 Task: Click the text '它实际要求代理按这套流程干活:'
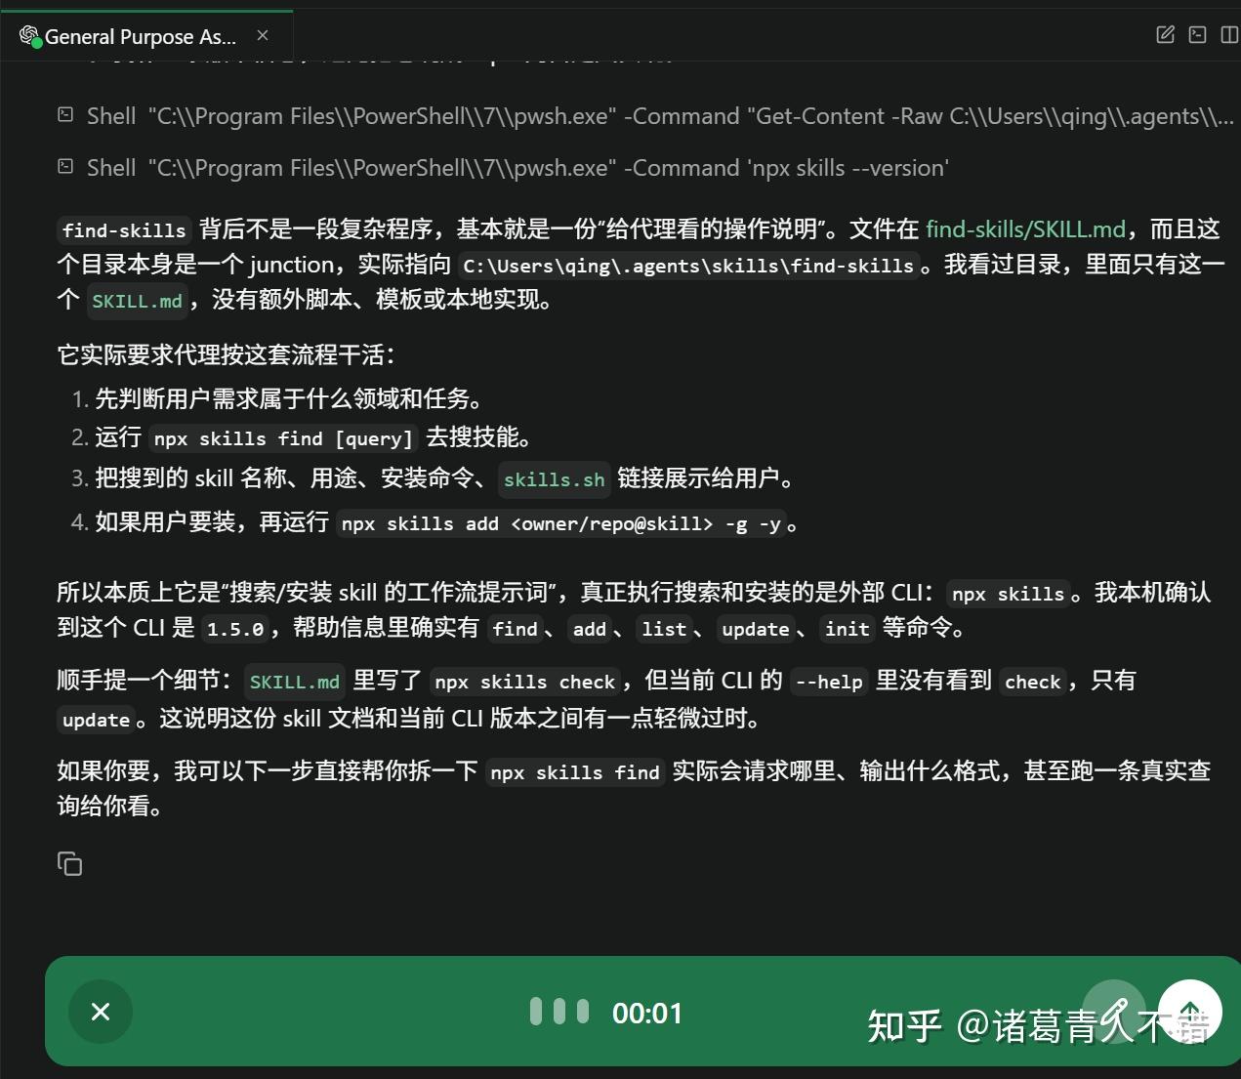tap(227, 354)
